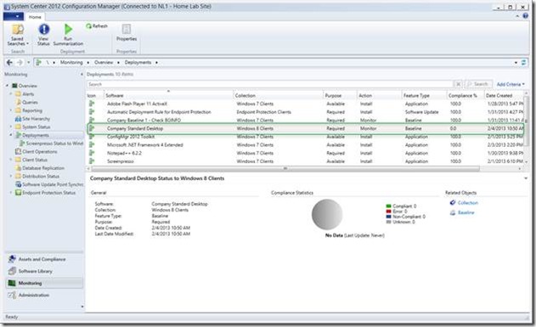
Task: Click Deployments in the breadcrumb
Action: (138, 63)
